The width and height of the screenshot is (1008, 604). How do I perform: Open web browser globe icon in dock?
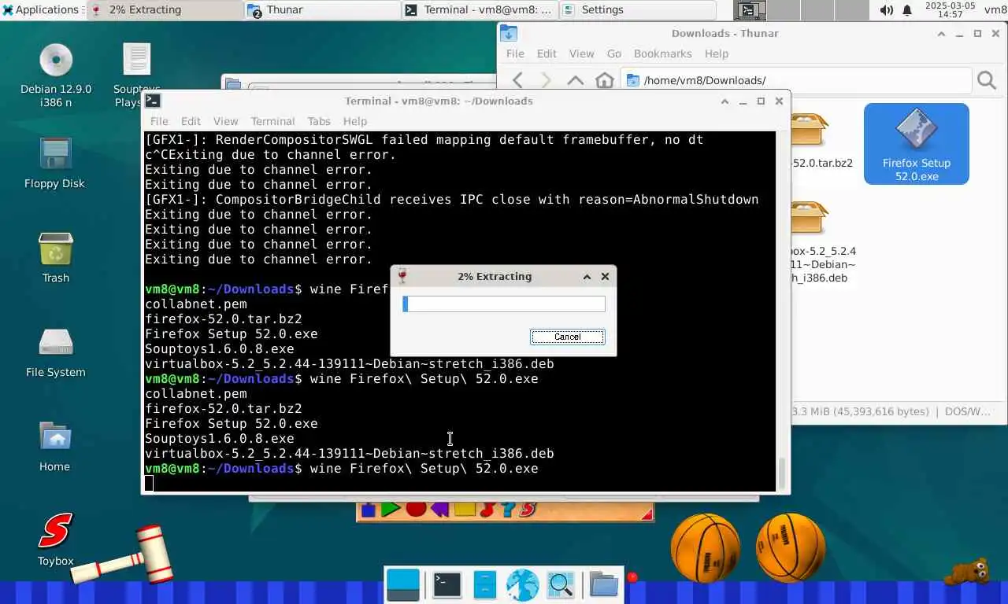522,585
